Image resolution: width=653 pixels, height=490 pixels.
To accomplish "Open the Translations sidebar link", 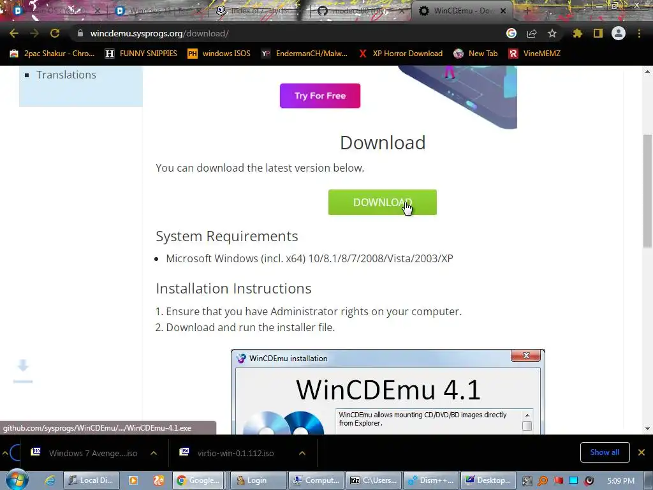I will [x=66, y=75].
